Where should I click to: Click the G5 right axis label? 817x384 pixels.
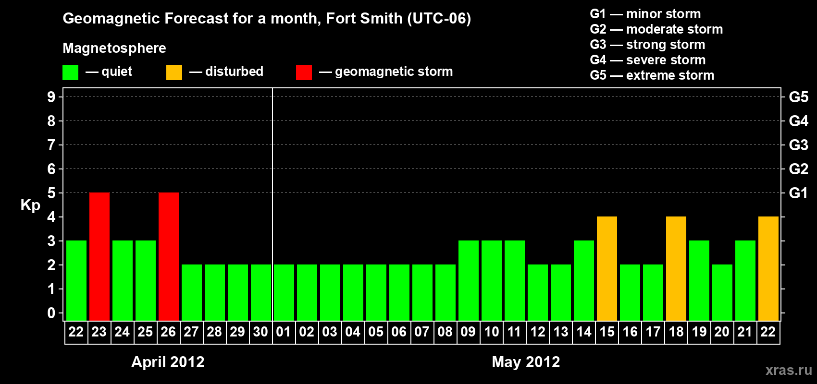[x=799, y=97]
